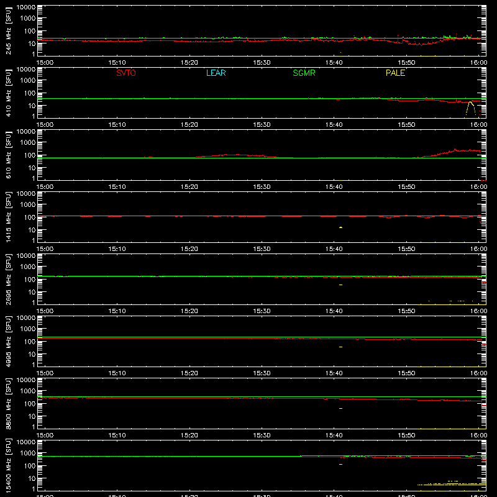Select the 4995 MHz [SFU] axis title
497x497 pixels.
[x=8, y=342]
